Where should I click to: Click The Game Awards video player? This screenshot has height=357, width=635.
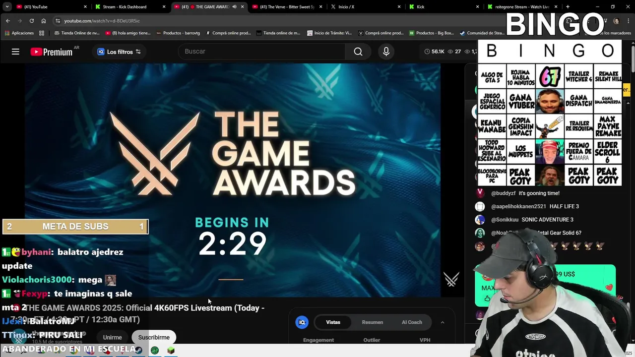pos(233,180)
